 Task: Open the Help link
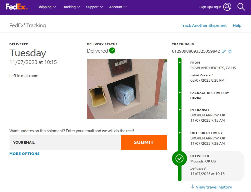[x=237, y=25]
